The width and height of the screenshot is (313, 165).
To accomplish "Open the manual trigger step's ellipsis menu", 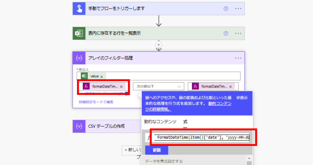I will [x=238, y=9].
